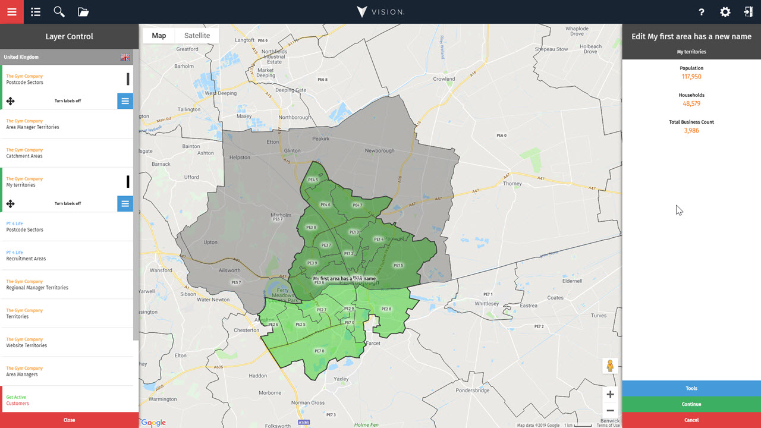Image resolution: width=761 pixels, height=428 pixels.
Task: Click the Google logo on map
Action: pos(153,423)
